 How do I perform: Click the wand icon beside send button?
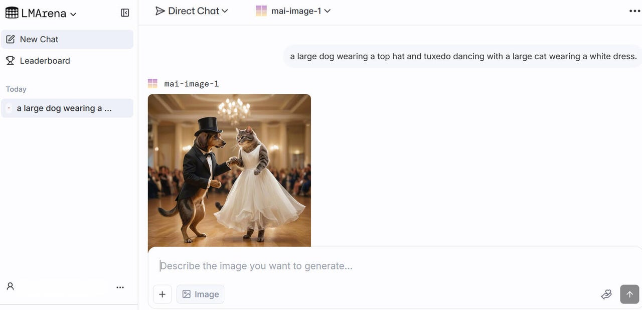click(606, 294)
